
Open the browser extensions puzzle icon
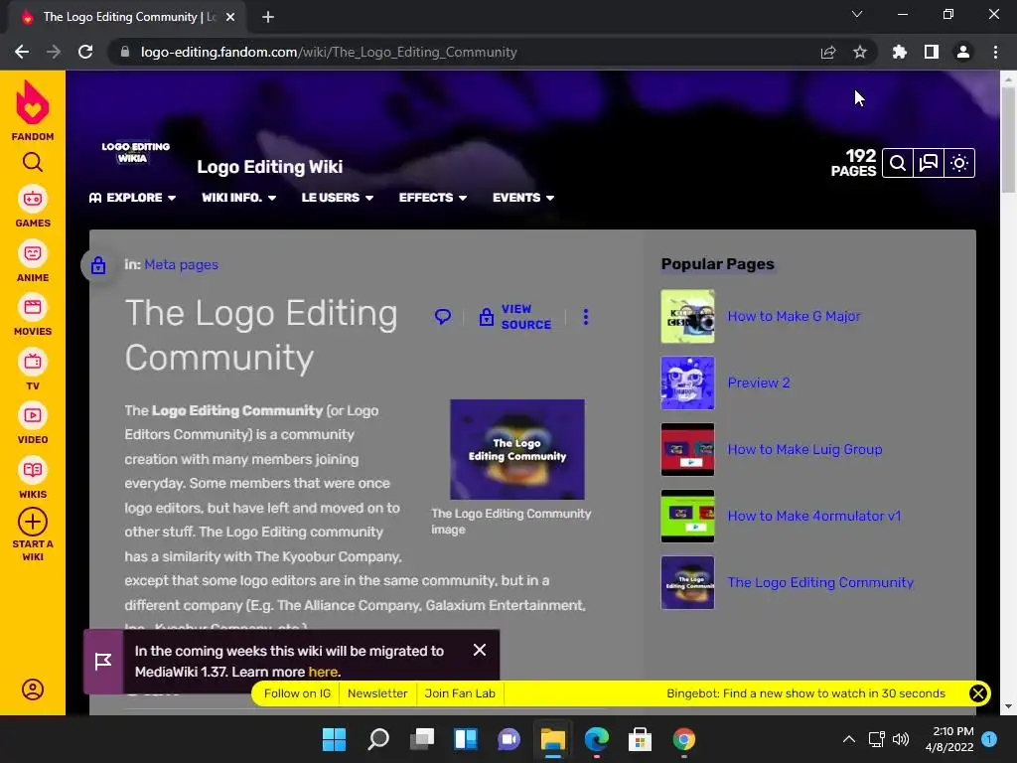pyautogui.click(x=899, y=52)
